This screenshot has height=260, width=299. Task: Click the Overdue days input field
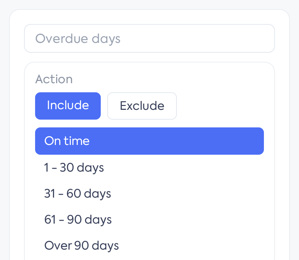[149, 38]
